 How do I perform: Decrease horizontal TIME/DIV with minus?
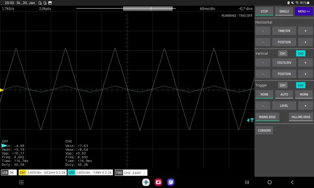263,31
